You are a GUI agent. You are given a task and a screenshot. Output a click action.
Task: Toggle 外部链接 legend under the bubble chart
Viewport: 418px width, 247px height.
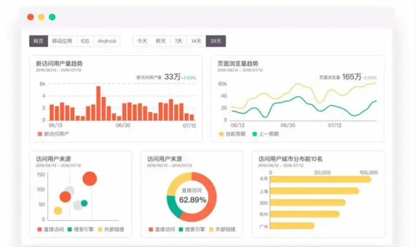[x=111, y=229]
